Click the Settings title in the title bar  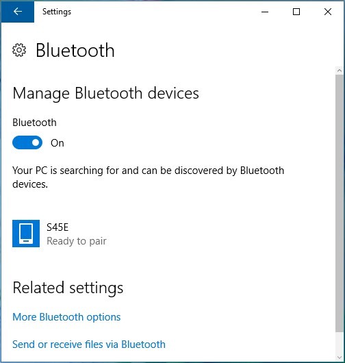(57, 12)
